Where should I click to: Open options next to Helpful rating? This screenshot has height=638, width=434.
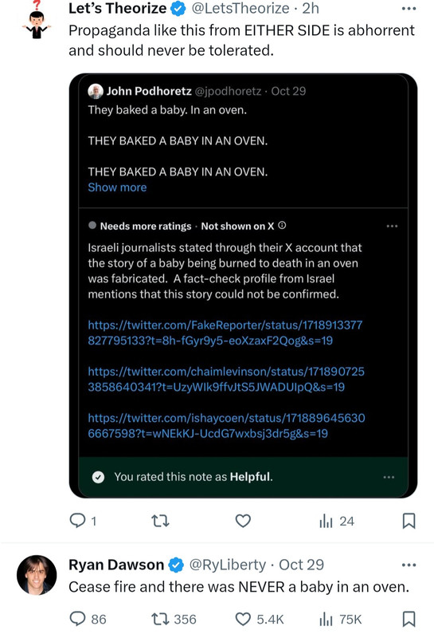pos(389,477)
